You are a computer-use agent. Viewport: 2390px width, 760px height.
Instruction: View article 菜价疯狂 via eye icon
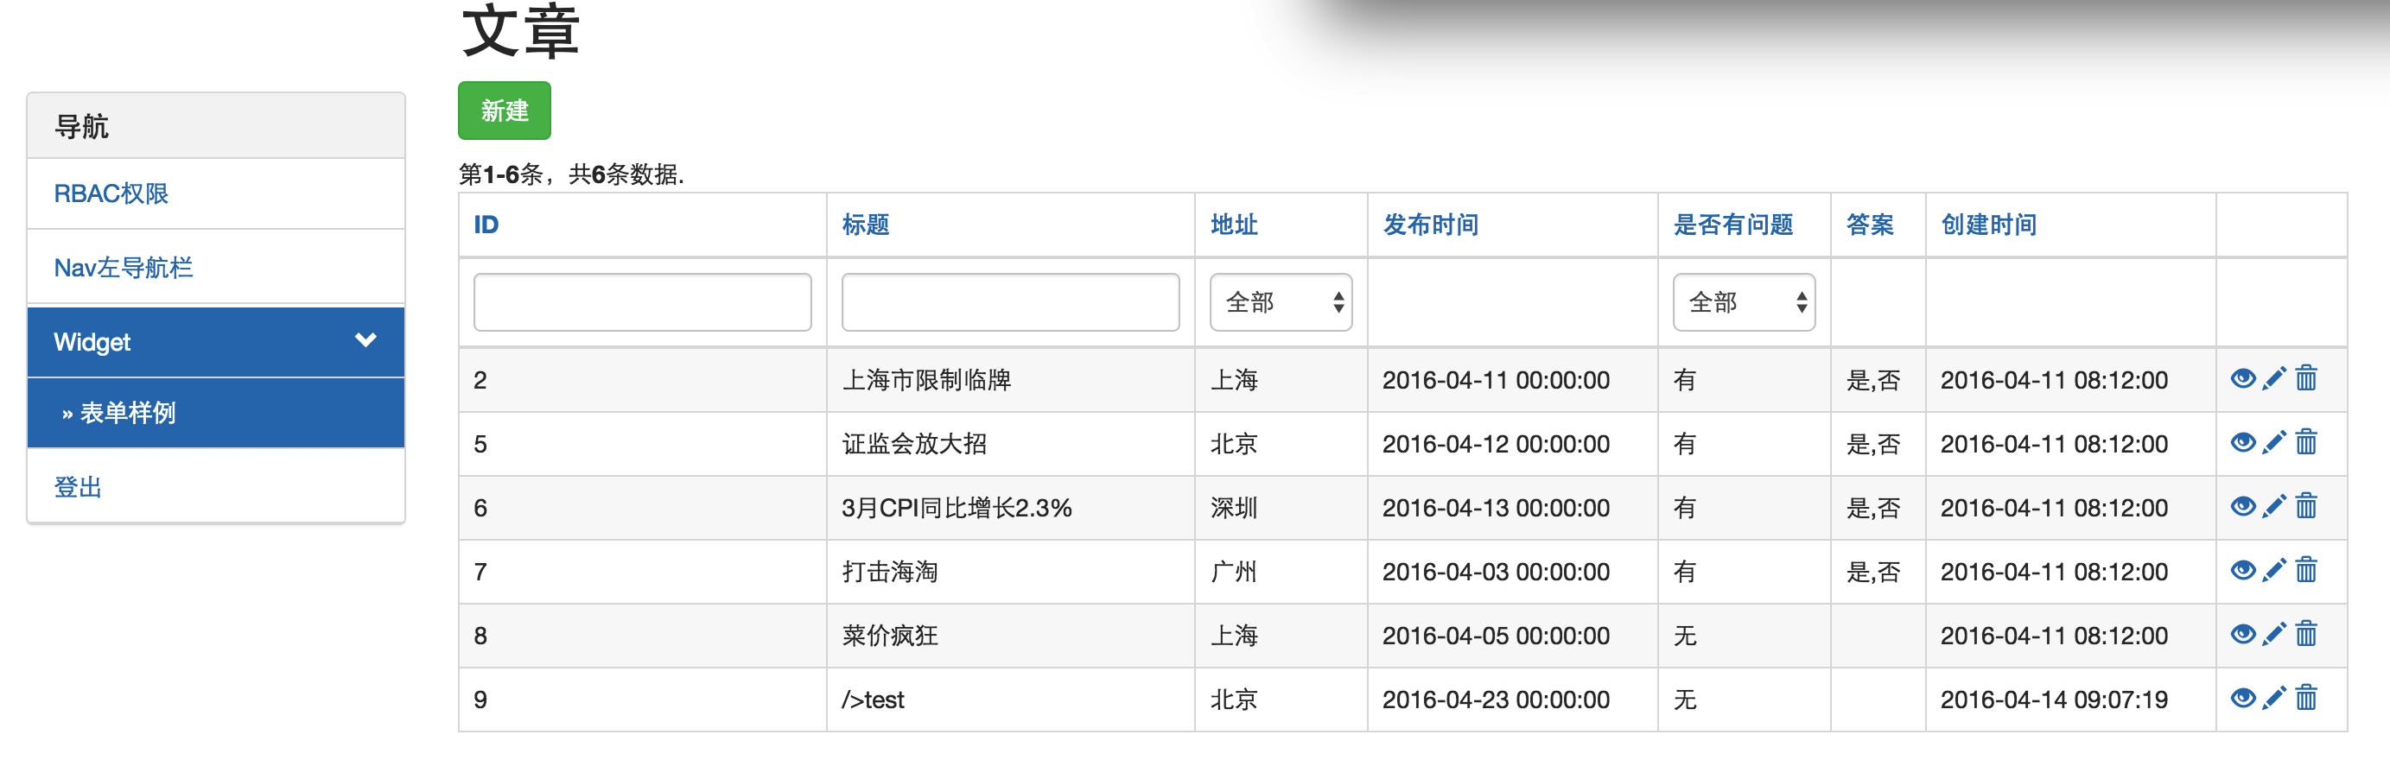pyautogui.click(x=2242, y=634)
